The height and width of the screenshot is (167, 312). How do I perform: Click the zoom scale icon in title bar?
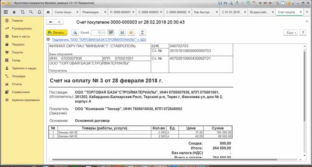[277, 3]
